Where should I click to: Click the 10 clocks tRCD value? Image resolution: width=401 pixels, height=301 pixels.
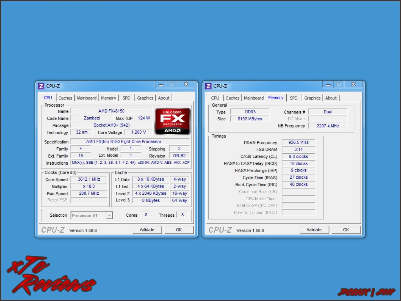(x=299, y=163)
